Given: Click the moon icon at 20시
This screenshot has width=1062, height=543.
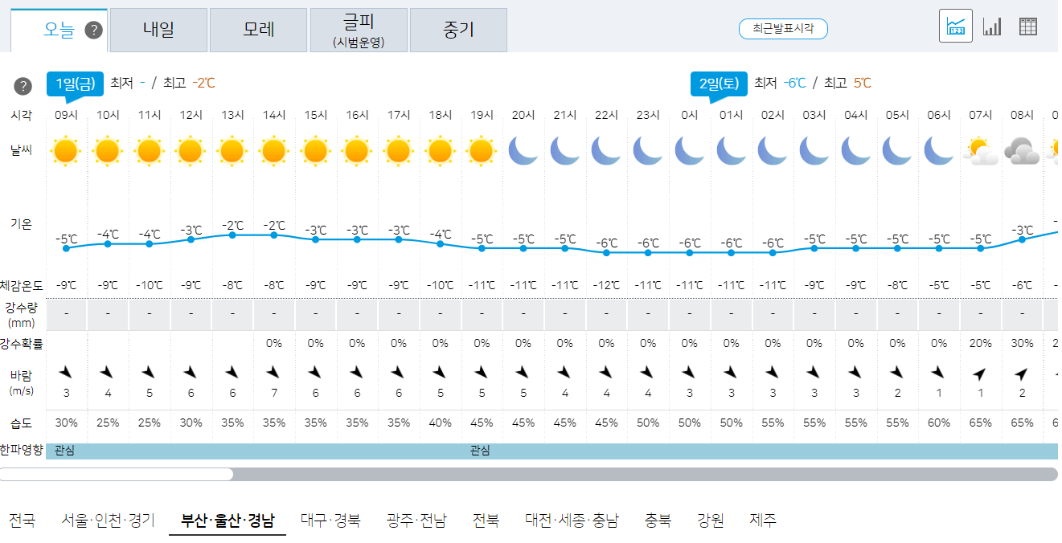Looking at the screenshot, I should (x=523, y=150).
